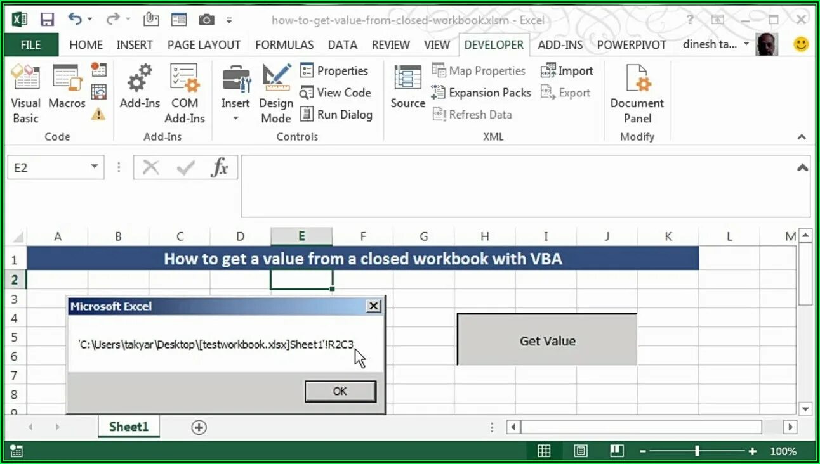Click zoom in plus button
Screen dimensions: 820x464
(x=753, y=451)
